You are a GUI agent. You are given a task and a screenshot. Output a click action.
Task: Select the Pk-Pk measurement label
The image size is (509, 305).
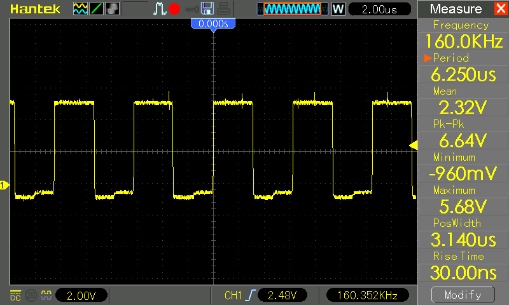point(449,124)
